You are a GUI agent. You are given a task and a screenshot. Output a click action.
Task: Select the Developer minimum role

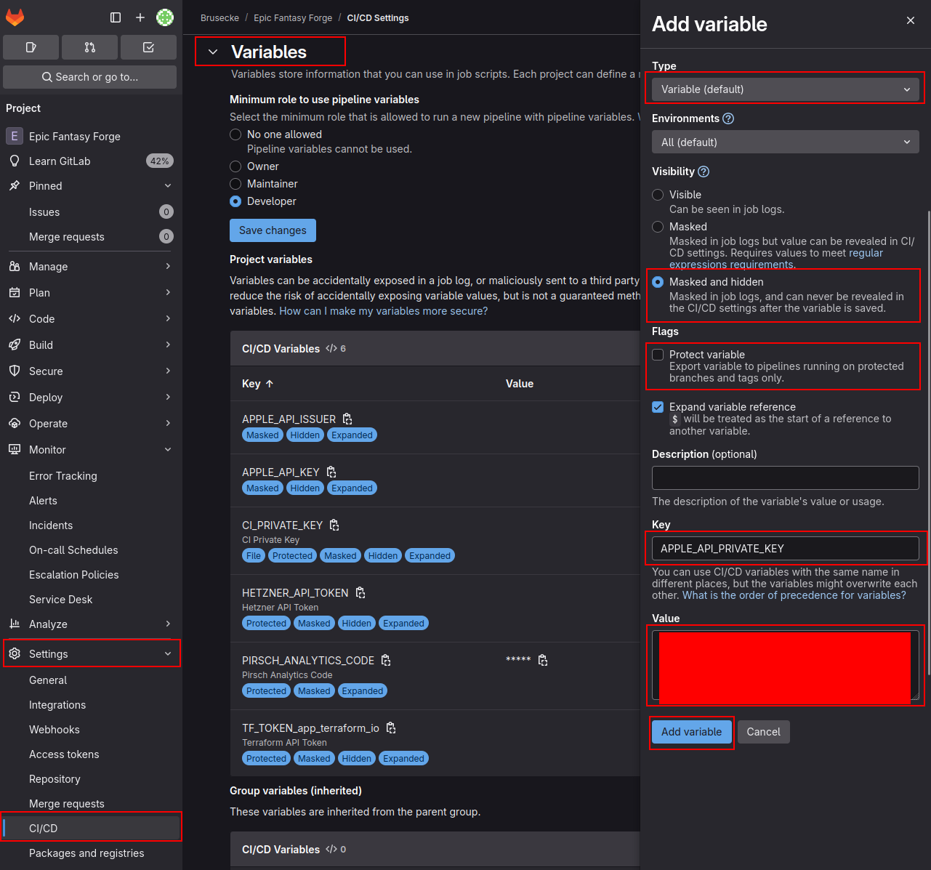click(x=235, y=201)
